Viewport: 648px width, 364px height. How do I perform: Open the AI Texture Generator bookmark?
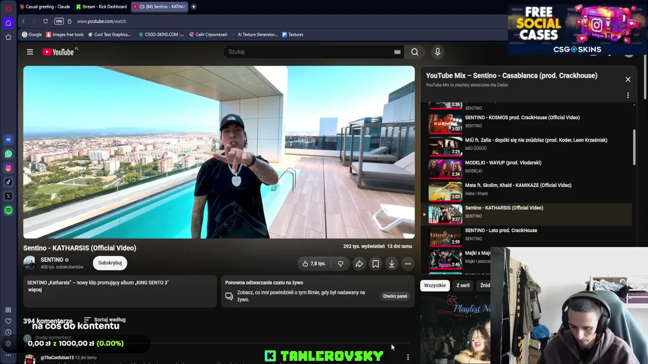click(x=254, y=34)
